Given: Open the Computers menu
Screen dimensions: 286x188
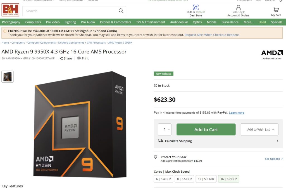Looking at the screenshot, I should coord(33,22).
